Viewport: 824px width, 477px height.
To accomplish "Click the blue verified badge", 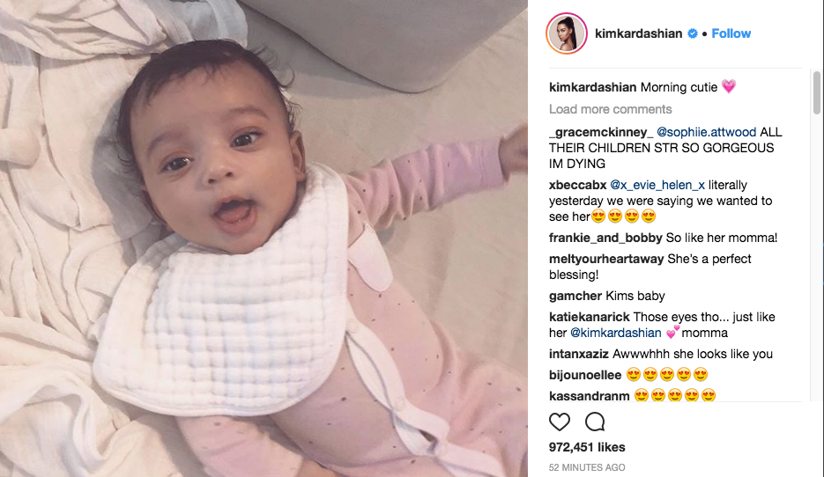I will [693, 33].
